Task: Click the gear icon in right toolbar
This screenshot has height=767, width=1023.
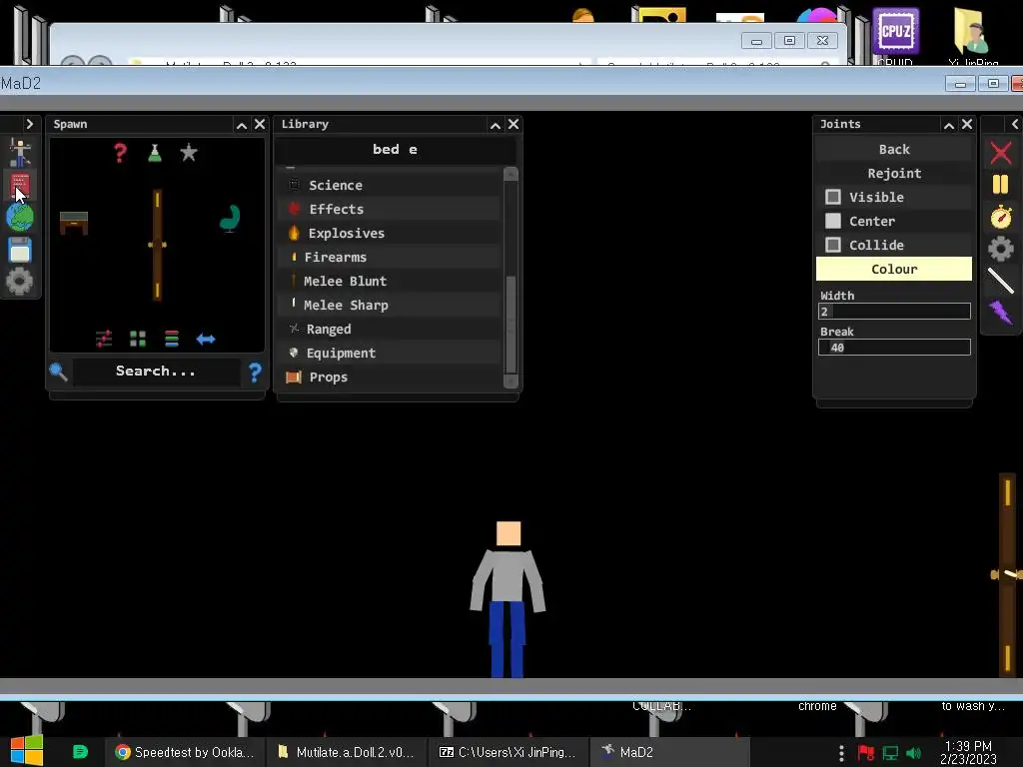Action: coord(1001,249)
